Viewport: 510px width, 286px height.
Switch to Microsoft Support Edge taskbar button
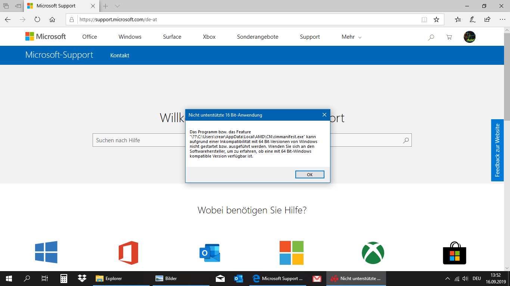(x=278, y=279)
